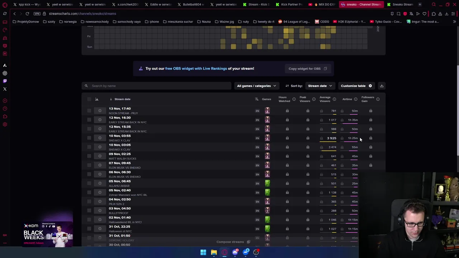Open Opera menu logo icon
Screen dimensions: 459x258
(x=5, y=5)
